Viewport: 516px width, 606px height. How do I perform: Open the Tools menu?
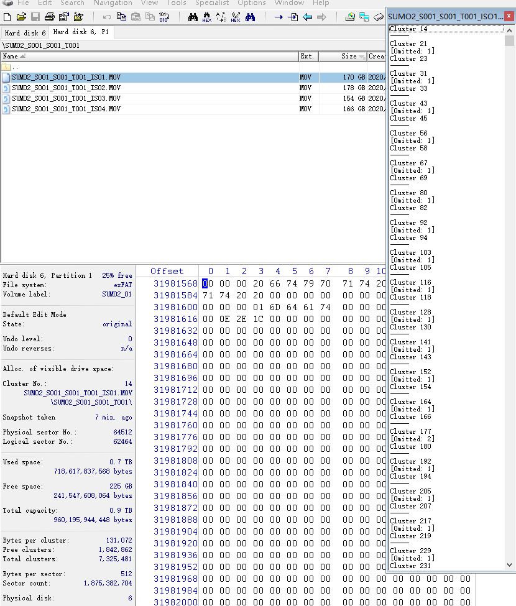pos(177,2)
